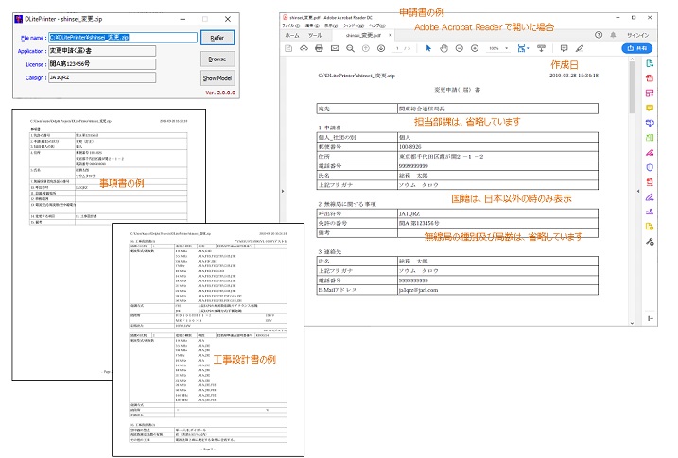Click the Refer button in DLitePrinter
Viewport: 678px width, 458px height.
click(x=217, y=38)
